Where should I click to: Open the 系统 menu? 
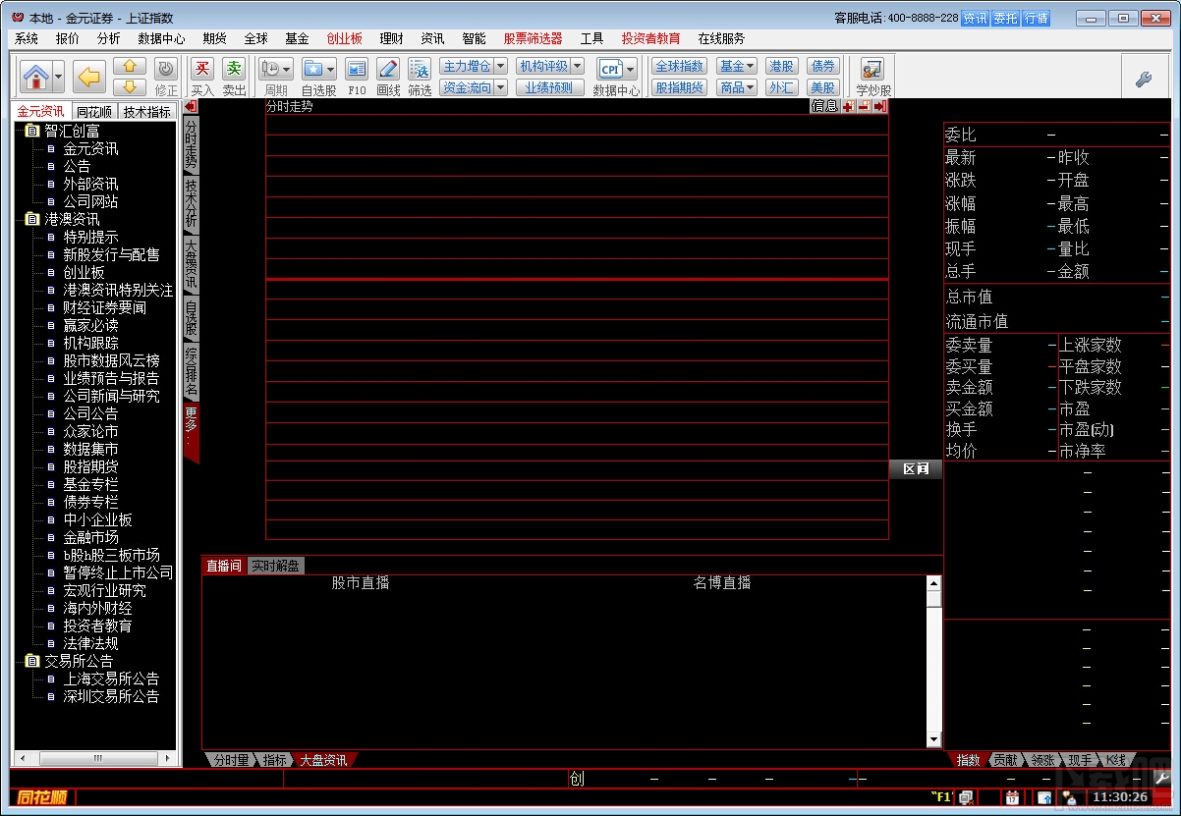coord(27,38)
